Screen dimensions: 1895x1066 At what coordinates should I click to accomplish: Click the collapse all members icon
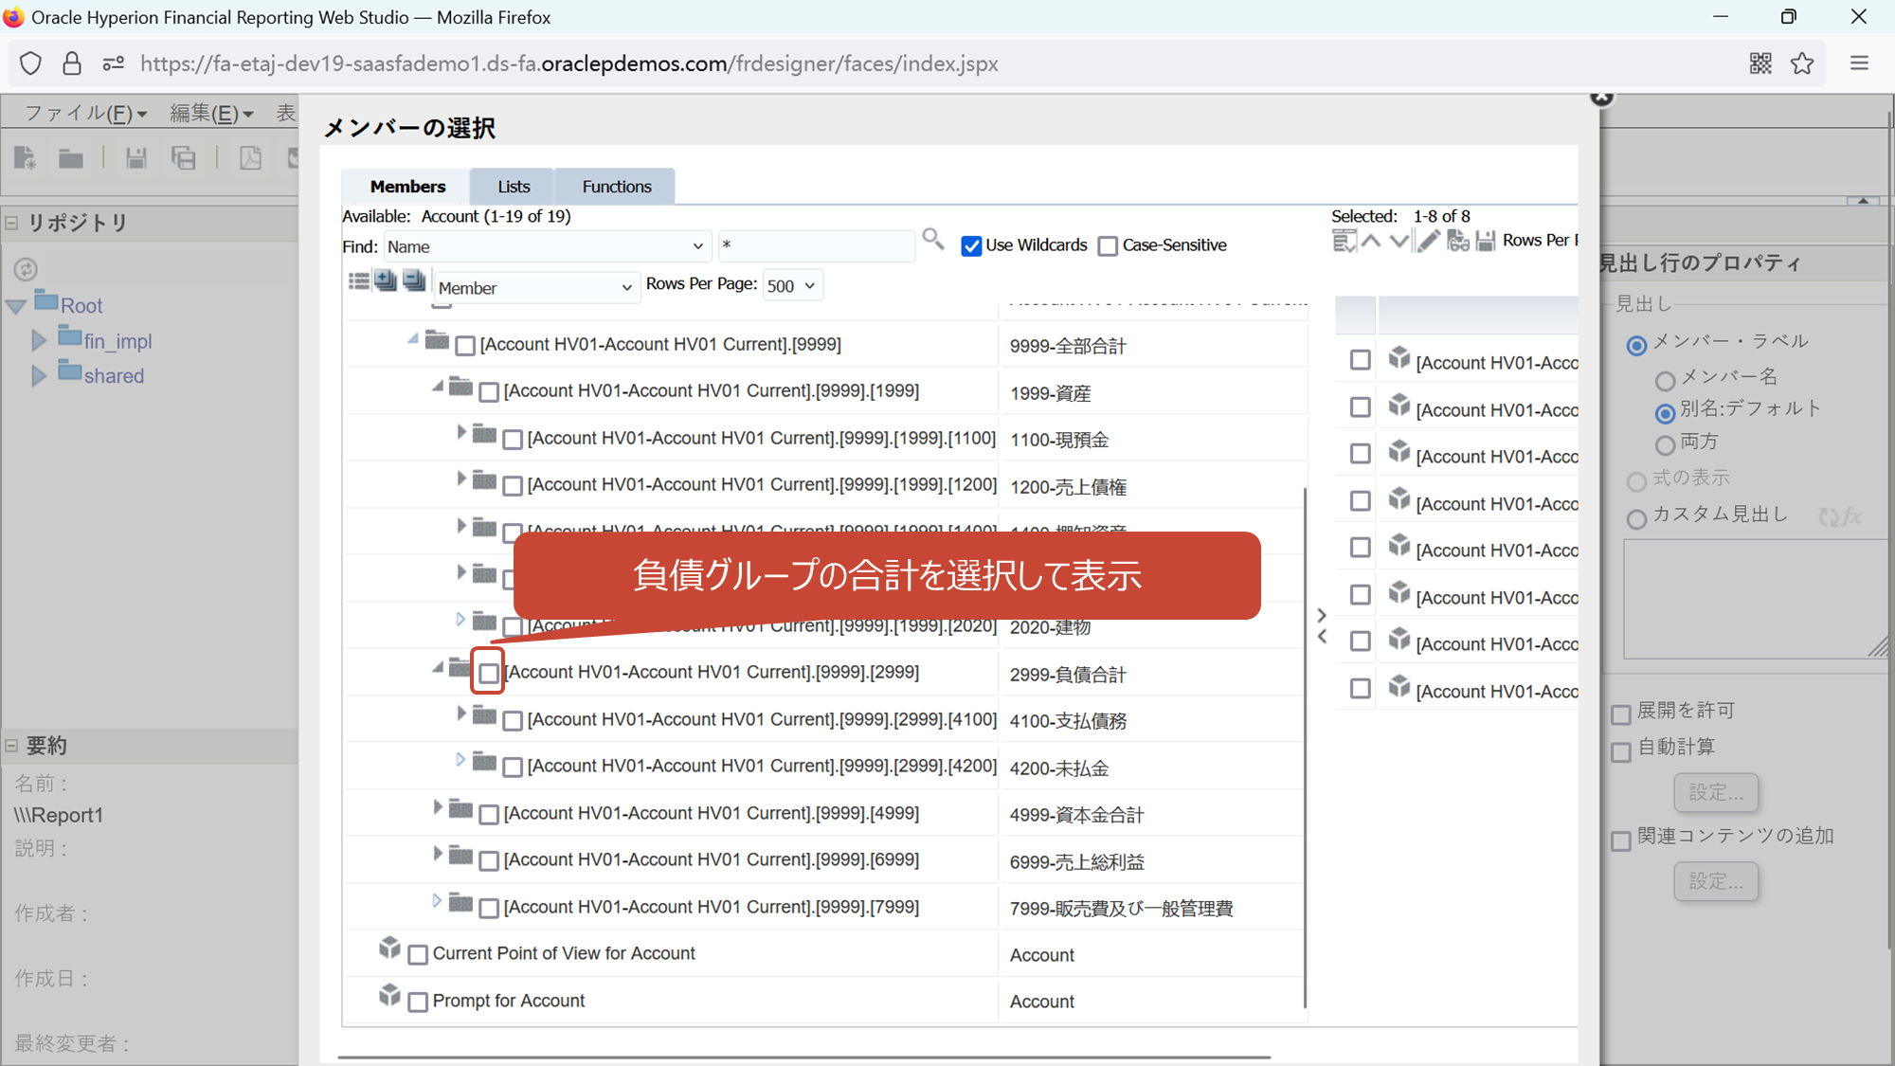pyautogui.click(x=414, y=280)
